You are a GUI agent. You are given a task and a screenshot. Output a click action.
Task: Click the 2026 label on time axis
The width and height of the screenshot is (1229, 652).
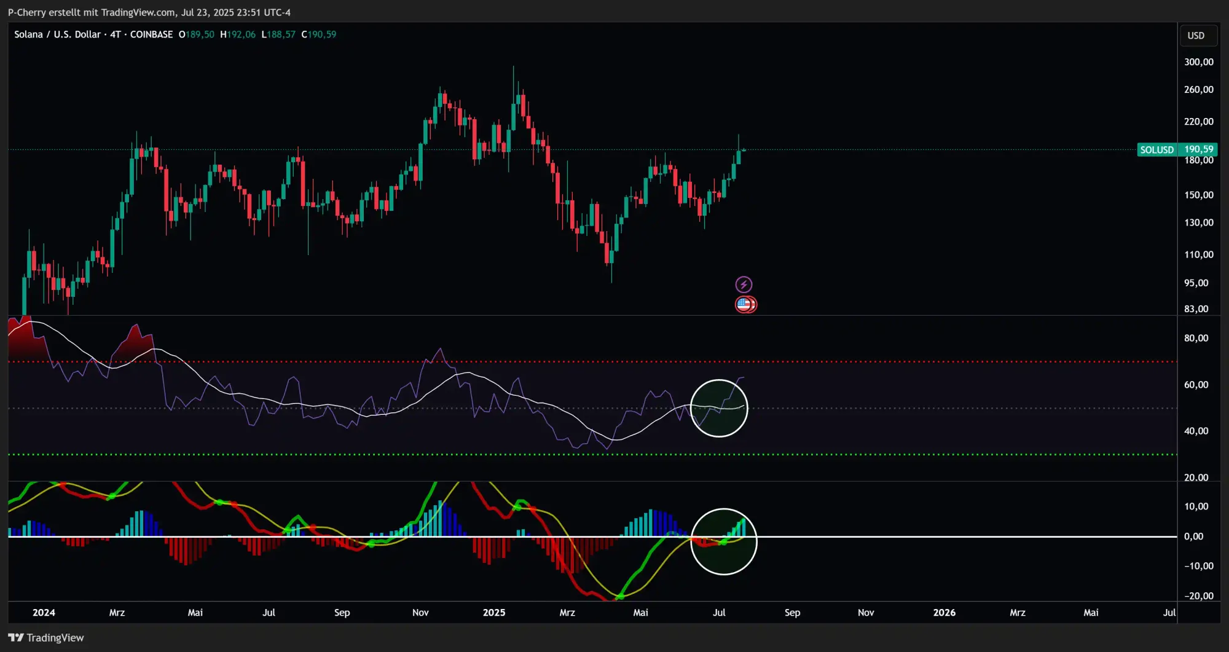944,613
